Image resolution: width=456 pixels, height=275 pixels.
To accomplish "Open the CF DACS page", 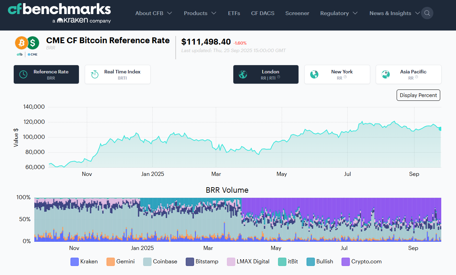I will click(x=262, y=13).
